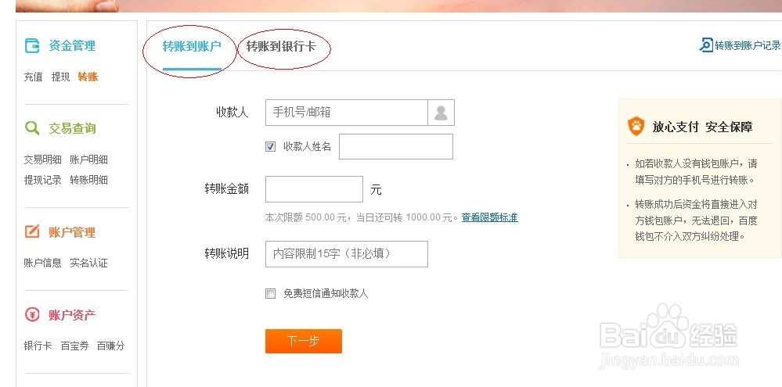Enable 免费短信通知收款人 checkbox

pos(270,293)
